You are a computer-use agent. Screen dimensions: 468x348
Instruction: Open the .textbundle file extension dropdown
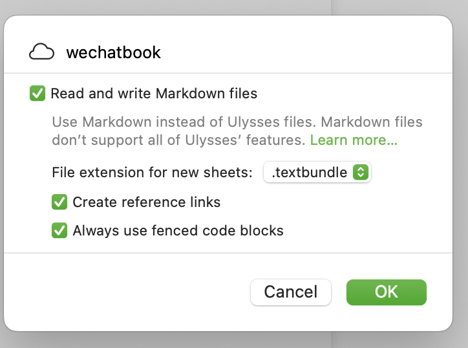(x=317, y=173)
